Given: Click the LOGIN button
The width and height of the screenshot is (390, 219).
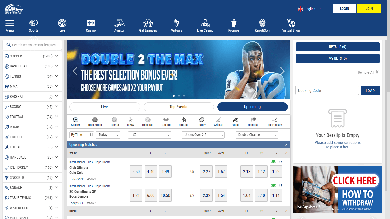Looking at the screenshot, I should [x=344, y=9].
